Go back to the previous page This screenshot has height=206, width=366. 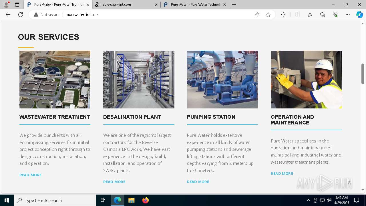[x=8, y=15]
